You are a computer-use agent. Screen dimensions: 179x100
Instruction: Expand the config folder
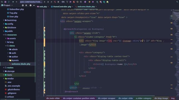(x=4, y=24)
